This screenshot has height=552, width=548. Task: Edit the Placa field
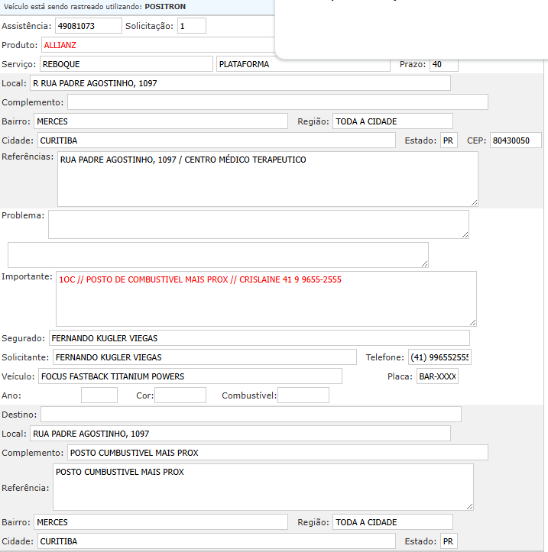point(437,376)
